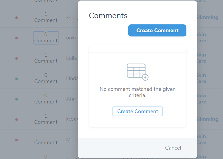223x159 pixels.
Task: Click the red status dot in Laila's row
Action: click(17, 58)
